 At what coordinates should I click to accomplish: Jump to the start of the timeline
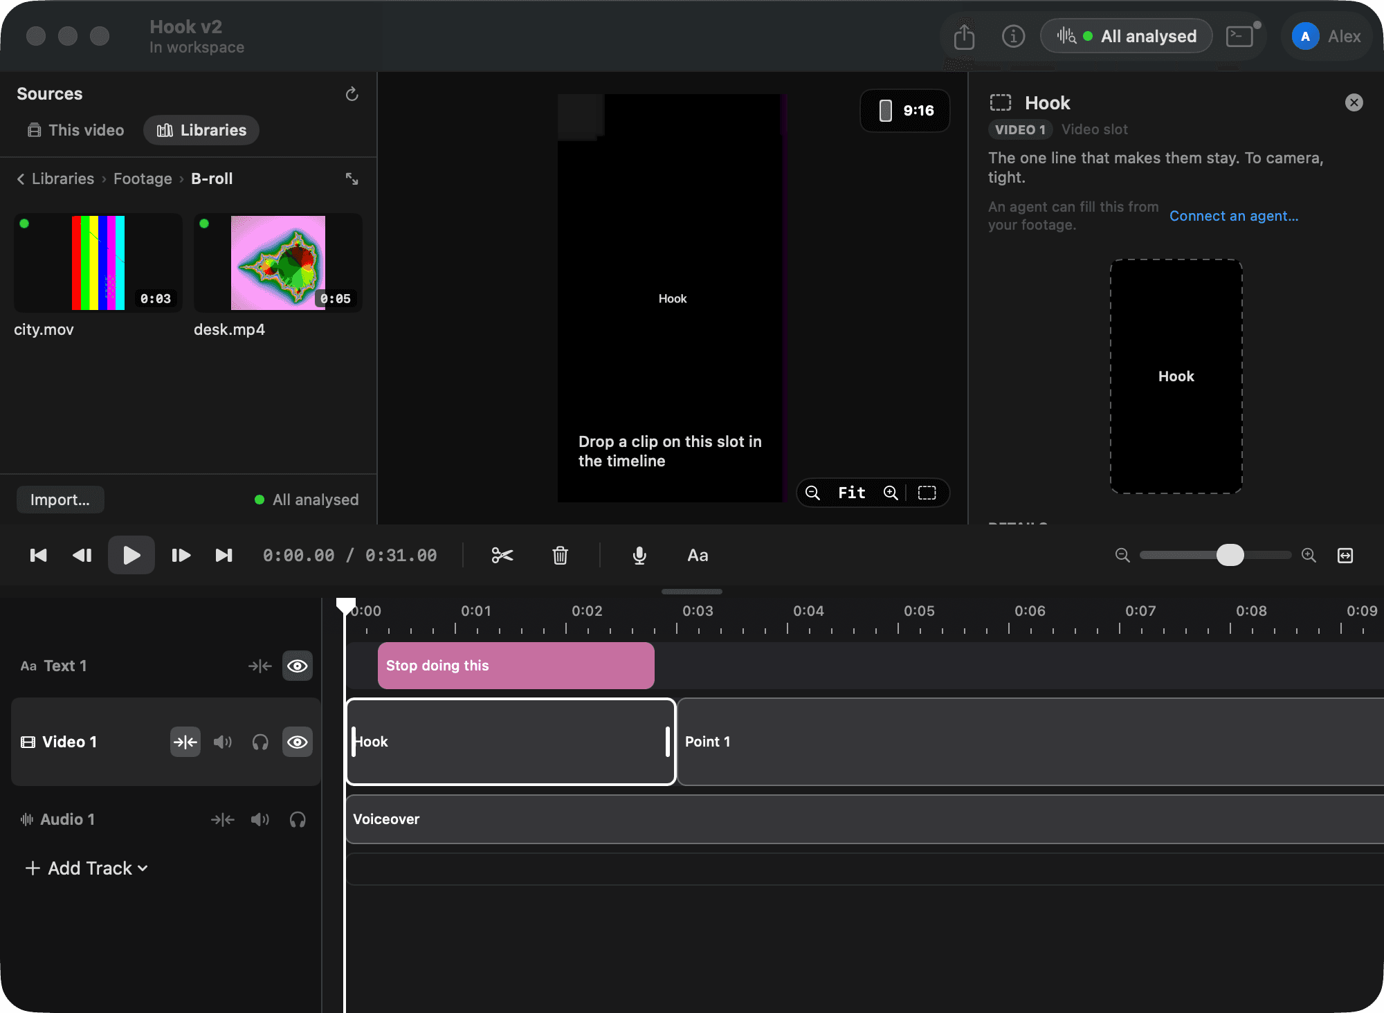pos(39,555)
